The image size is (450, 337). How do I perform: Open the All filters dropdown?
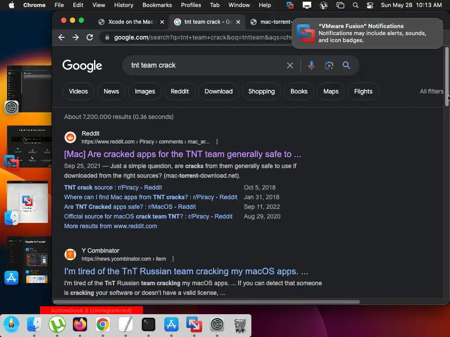(x=432, y=91)
